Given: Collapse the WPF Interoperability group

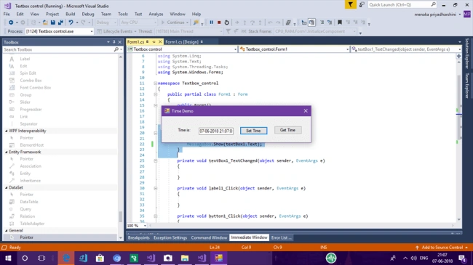Looking at the screenshot, I should [7, 131].
